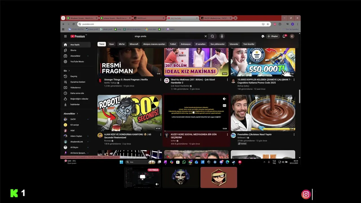Select Son yüklenenler filter chip
The width and height of the screenshot is (361, 203).
coord(217,44)
